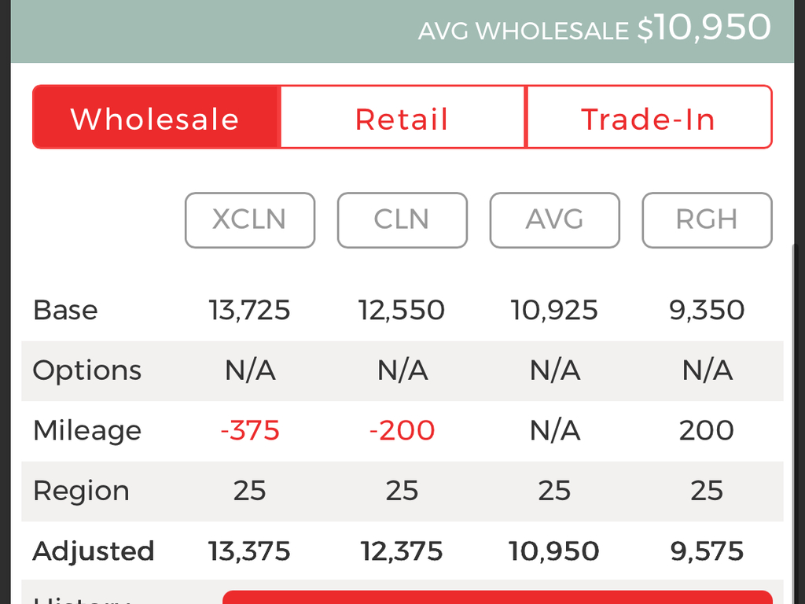Choose the CLN condition button

[402, 220]
